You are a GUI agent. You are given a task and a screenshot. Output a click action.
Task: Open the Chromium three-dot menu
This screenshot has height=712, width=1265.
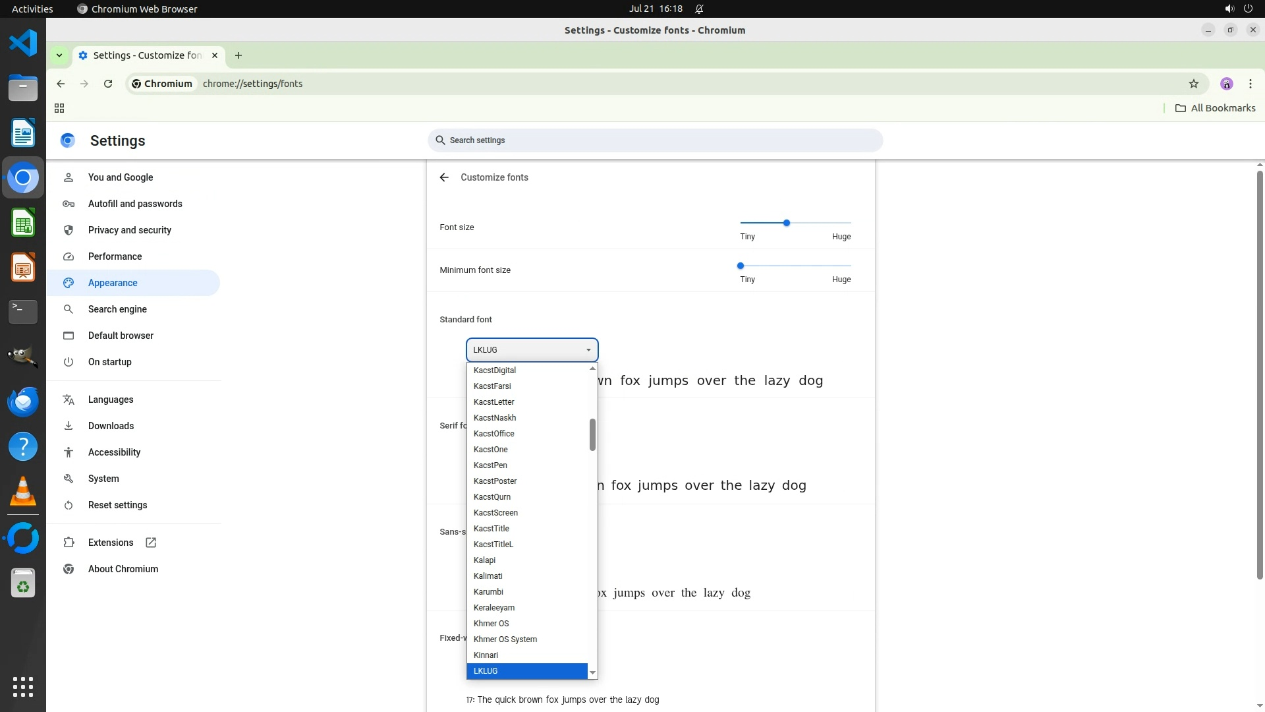click(x=1250, y=84)
